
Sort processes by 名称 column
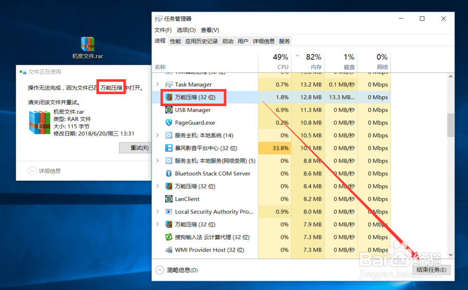coord(205,62)
